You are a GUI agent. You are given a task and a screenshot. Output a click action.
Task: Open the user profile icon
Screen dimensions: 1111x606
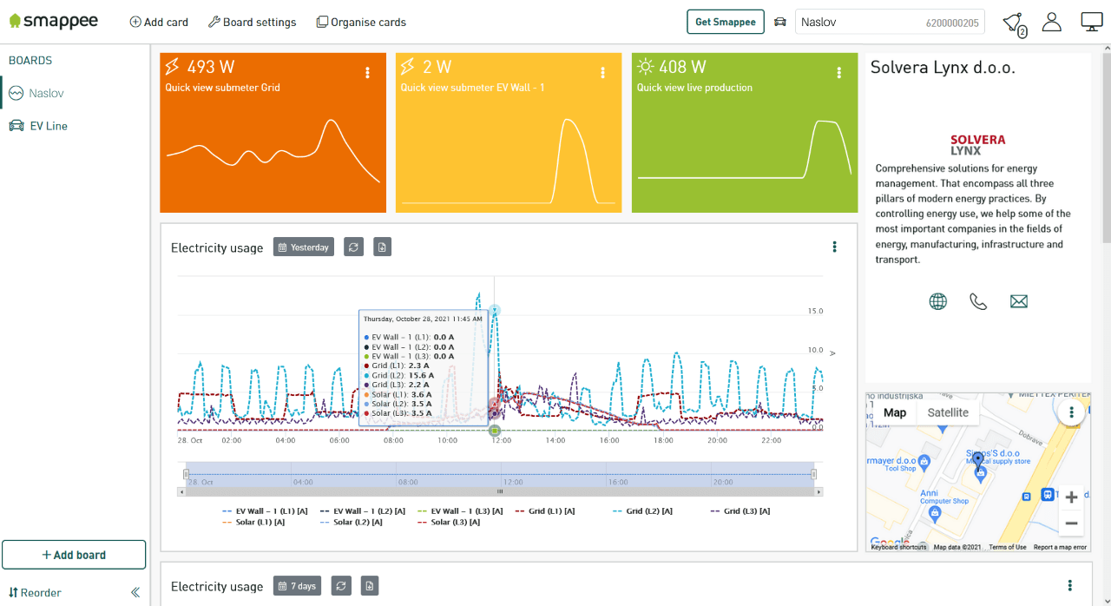pos(1052,23)
